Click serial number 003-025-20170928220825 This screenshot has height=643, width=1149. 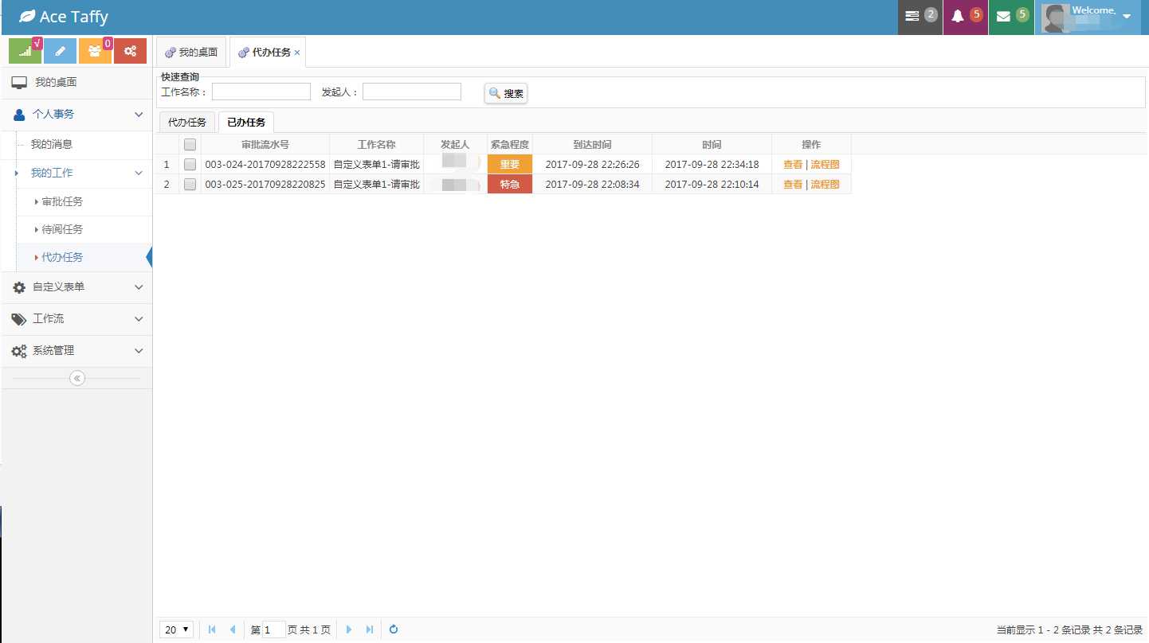265,185
